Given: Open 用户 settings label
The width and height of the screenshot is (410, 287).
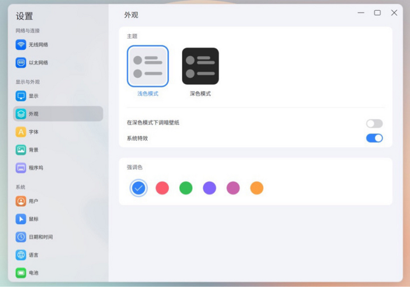Looking at the screenshot, I should coord(34,201).
